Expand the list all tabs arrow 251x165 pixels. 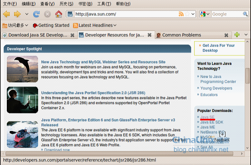(246, 34)
